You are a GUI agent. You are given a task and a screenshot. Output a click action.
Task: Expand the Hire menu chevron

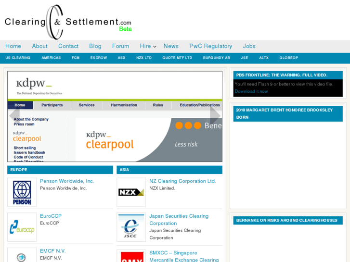pos(155,47)
